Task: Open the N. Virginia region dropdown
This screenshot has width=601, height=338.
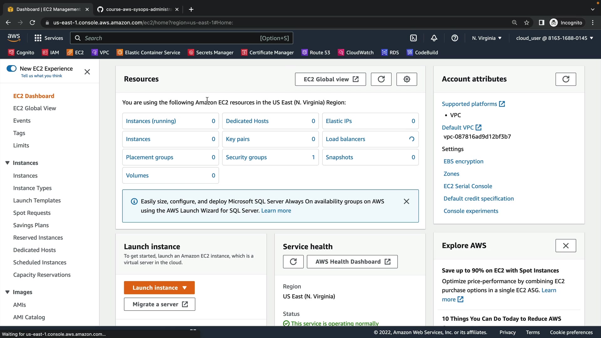Action: 486,38
